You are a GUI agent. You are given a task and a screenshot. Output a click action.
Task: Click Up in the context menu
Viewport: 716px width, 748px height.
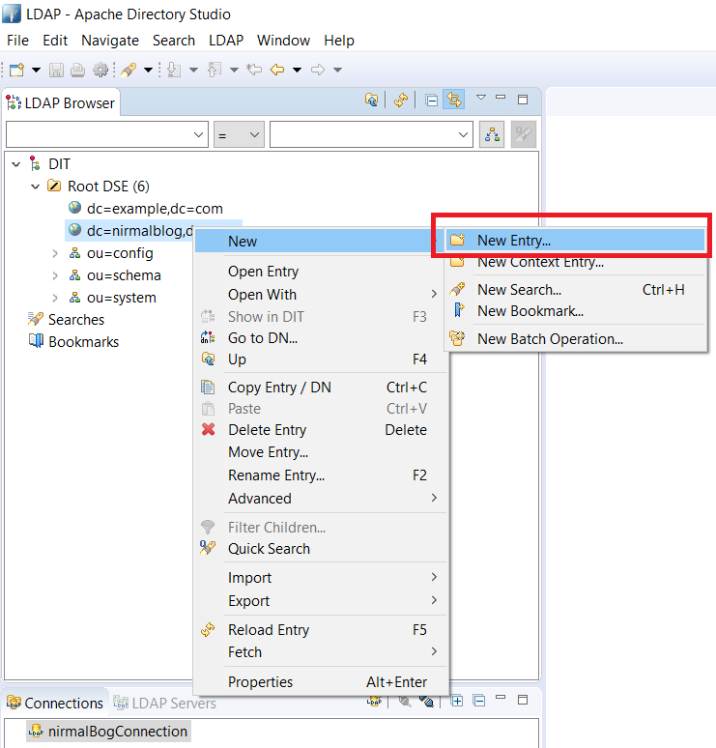pos(321,360)
